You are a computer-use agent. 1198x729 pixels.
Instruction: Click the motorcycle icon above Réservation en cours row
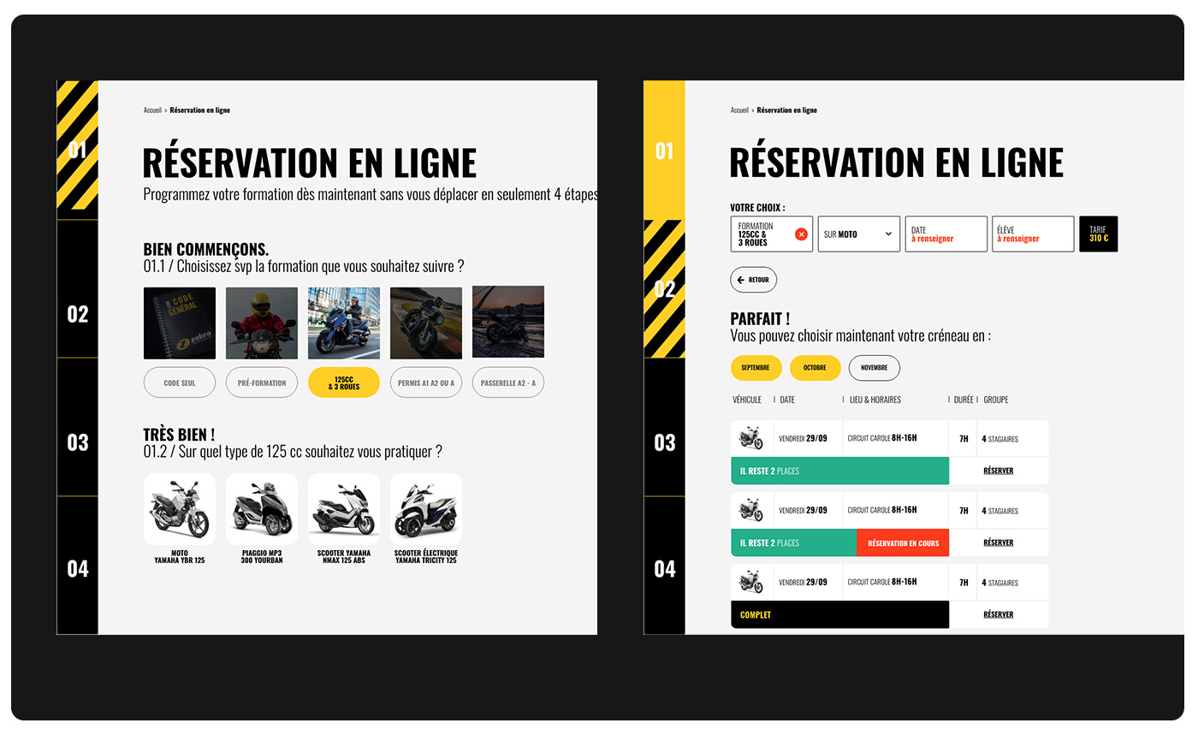point(751,510)
